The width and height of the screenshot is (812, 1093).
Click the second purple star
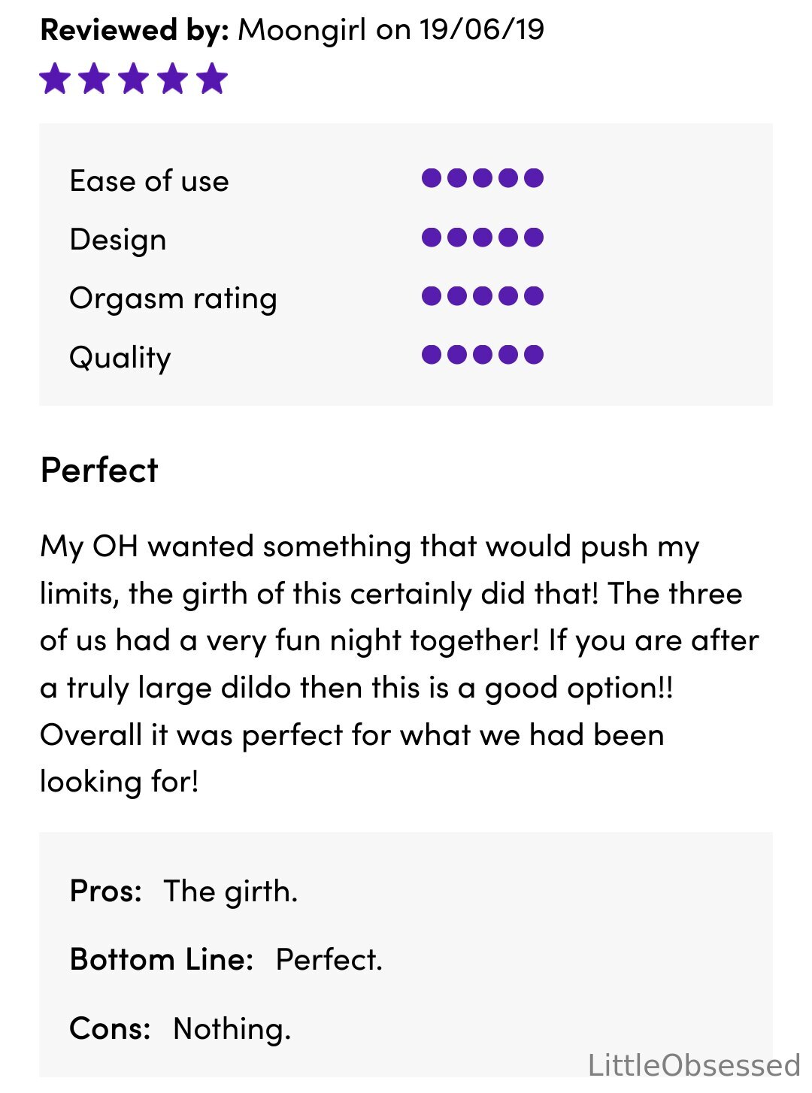(x=95, y=79)
